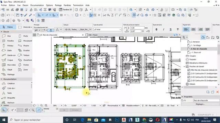Click the Annuler button in bottom bar
The image size is (220, 123).
pos(75,110)
